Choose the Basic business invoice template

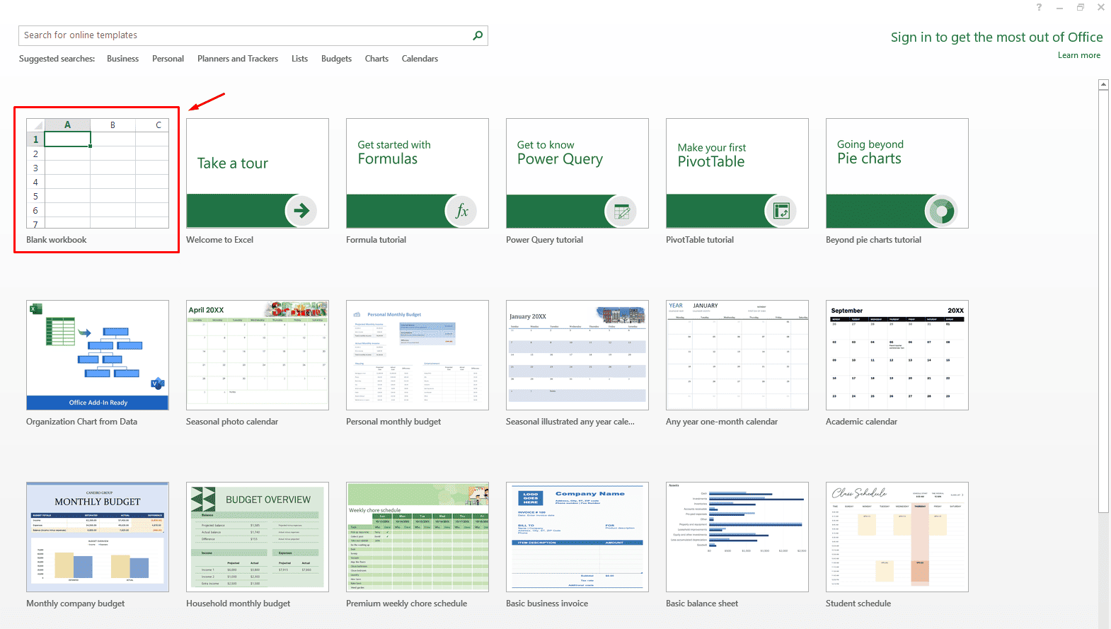tap(577, 537)
